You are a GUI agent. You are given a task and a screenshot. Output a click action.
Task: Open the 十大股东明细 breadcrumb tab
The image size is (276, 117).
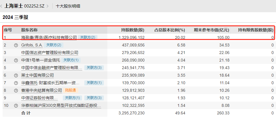(x=68, y=6)
